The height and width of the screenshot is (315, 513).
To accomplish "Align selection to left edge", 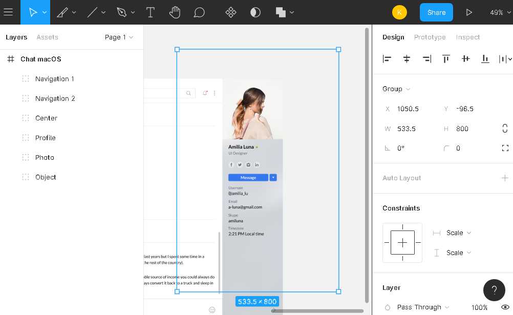I will (x=387, y=59).
